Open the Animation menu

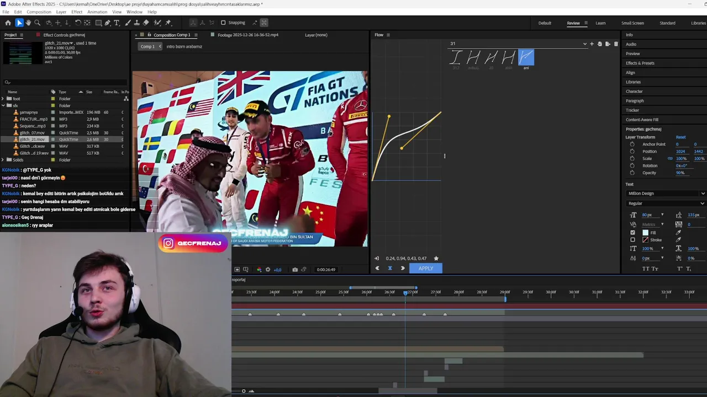(x=97, y=12)
